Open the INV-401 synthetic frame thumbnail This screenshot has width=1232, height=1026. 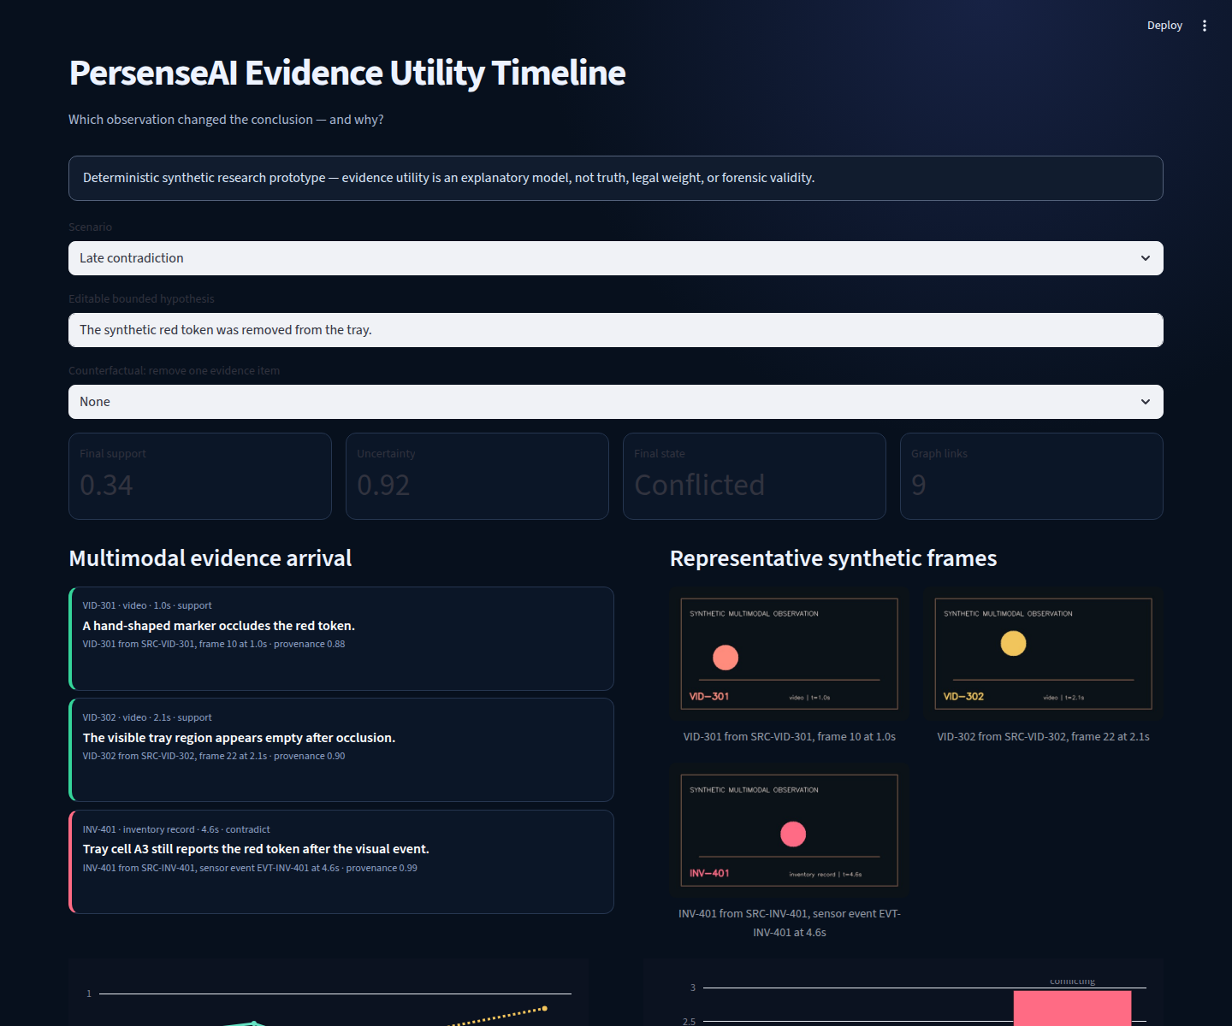789,830
